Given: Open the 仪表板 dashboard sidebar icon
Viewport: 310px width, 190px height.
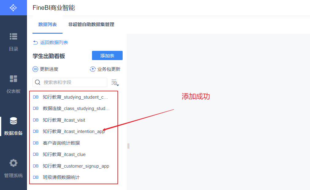Looking at the screenshot, I should (x=13, y=79).
